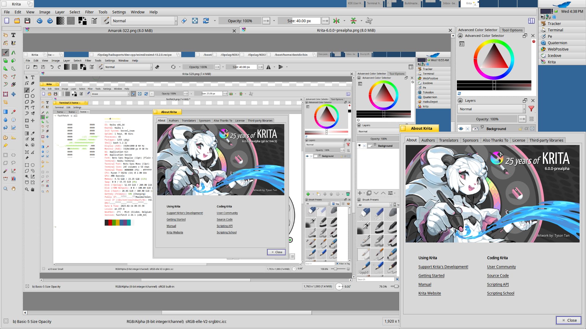586x329 pixels.
Task: Lock the Layers docker
Action: [460, 101]
